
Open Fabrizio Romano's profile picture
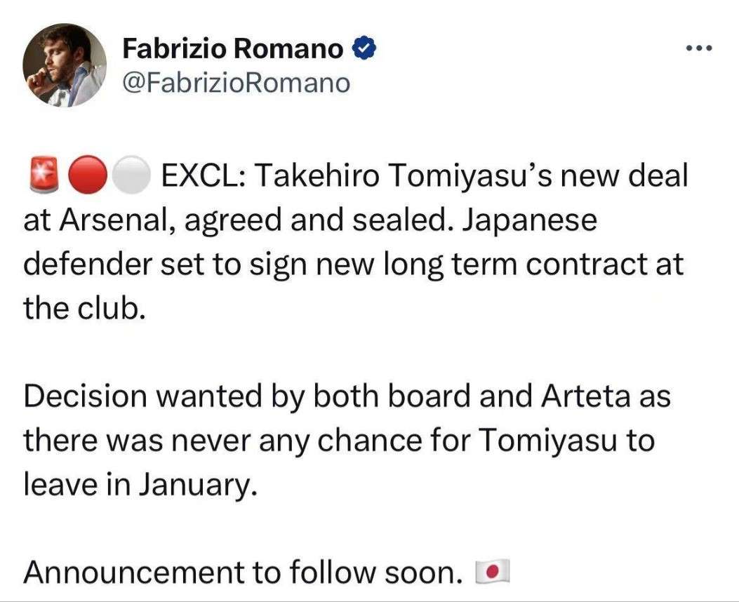pyautogui.click(x=65, y=65)
